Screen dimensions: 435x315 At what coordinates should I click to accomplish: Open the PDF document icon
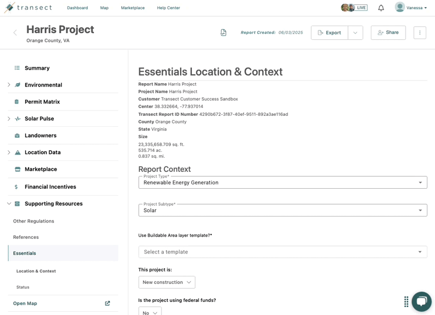click(223, 33)
